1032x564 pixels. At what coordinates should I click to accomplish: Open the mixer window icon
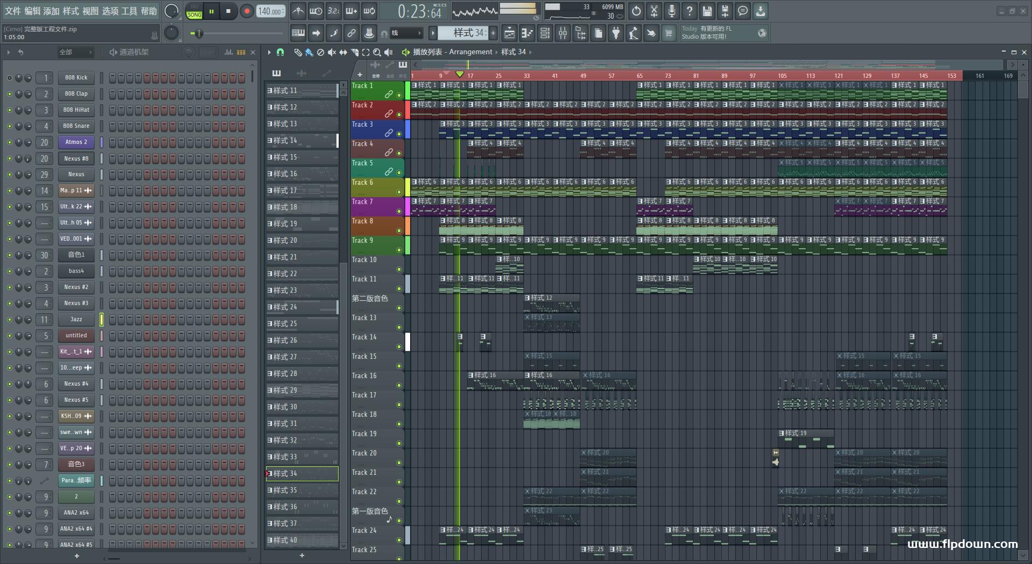(563, 33)
